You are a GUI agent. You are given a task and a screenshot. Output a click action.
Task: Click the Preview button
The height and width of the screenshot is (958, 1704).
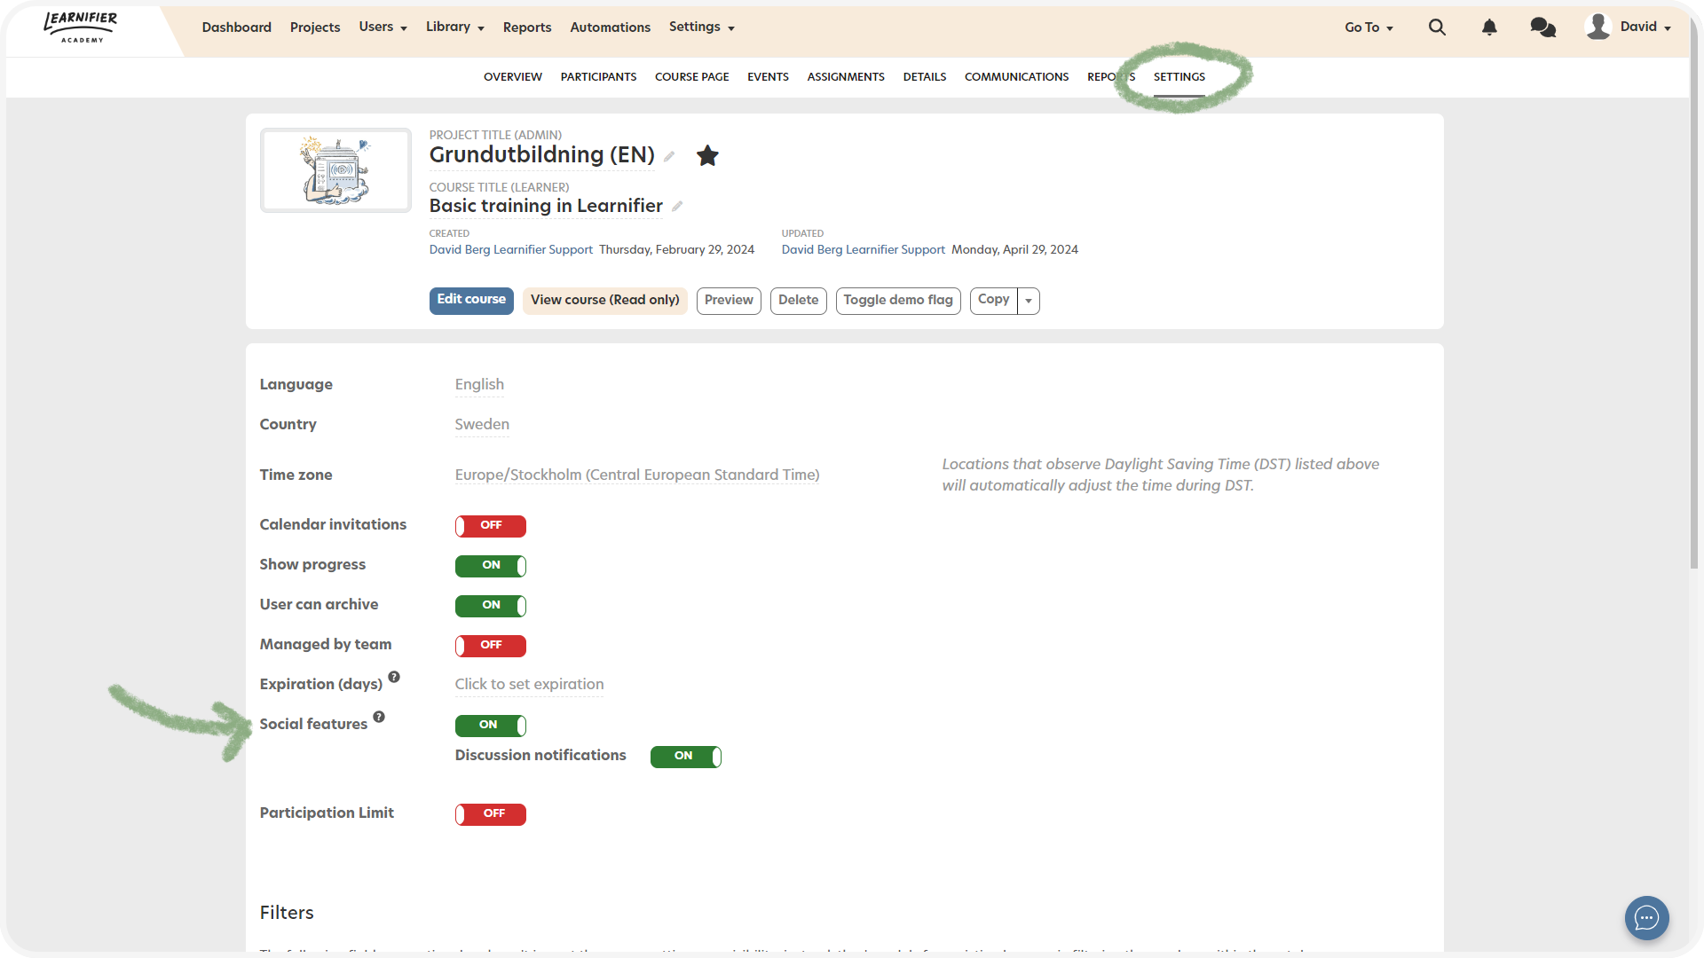coord(729,301)
